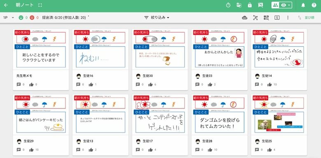Image resolution: width=321 pixels, height=158 pixels.
Task: Click 生徒30's avatar icon
Action: point(138,76)
